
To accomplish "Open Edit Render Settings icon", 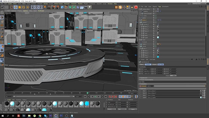I will click(57, 7).
